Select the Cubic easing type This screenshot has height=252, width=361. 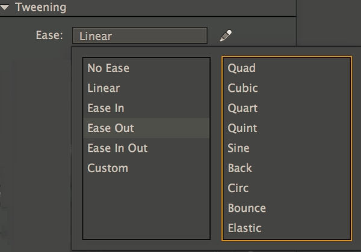(243, 88)
